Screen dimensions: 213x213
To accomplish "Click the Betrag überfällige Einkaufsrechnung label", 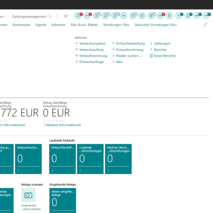I will point(55,104).
